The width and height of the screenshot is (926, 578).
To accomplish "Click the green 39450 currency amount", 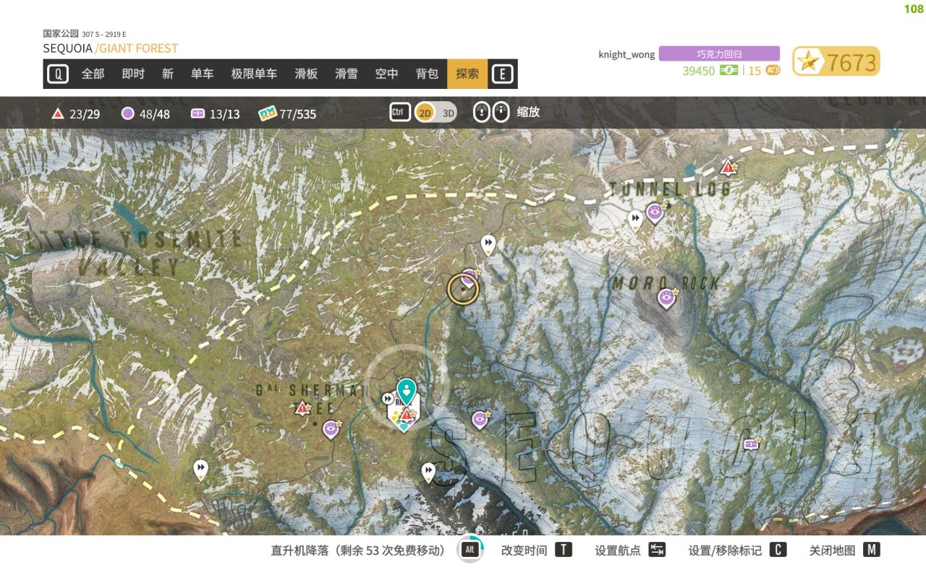I will pyautogui.click(x=698, y=71).
